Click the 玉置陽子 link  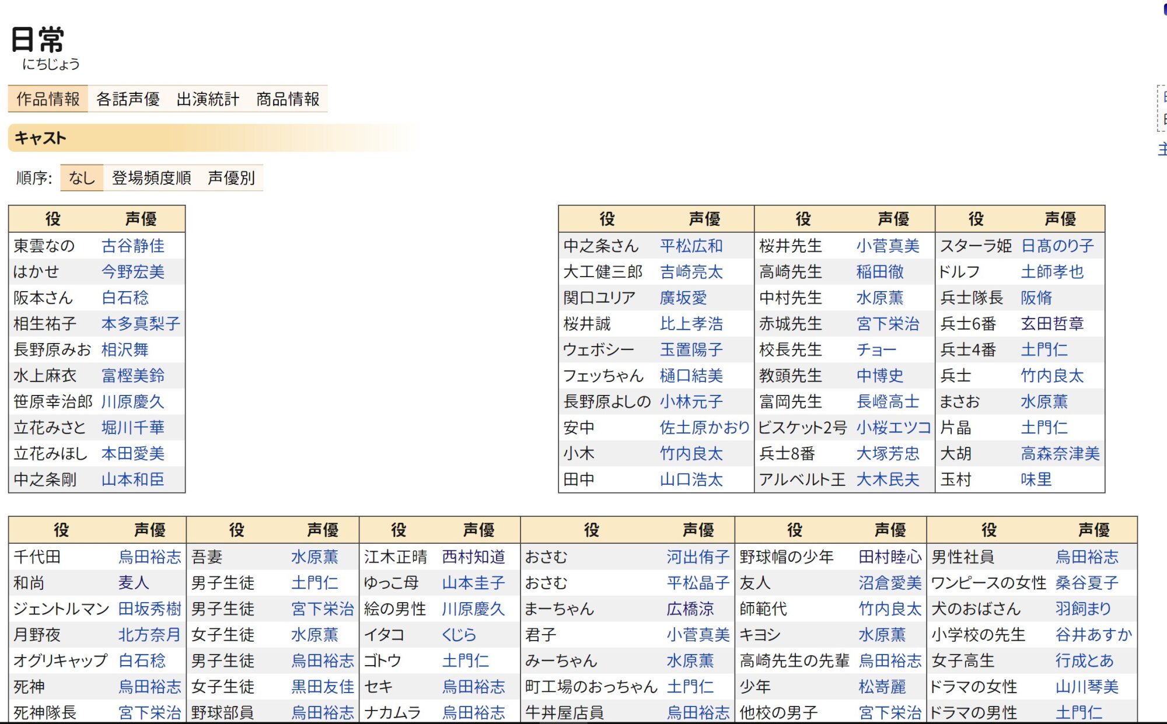[x=691, y=349]
